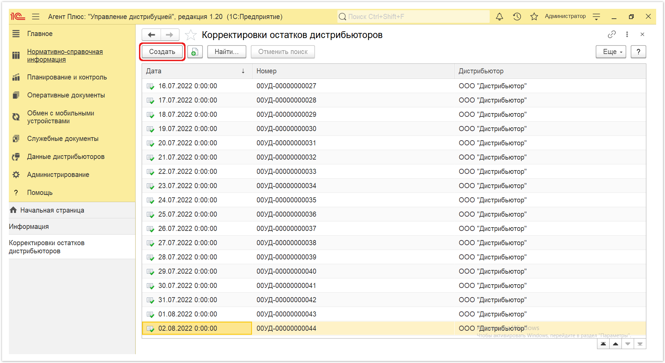
Task: Click the Создать button
Action: (162, 52)
